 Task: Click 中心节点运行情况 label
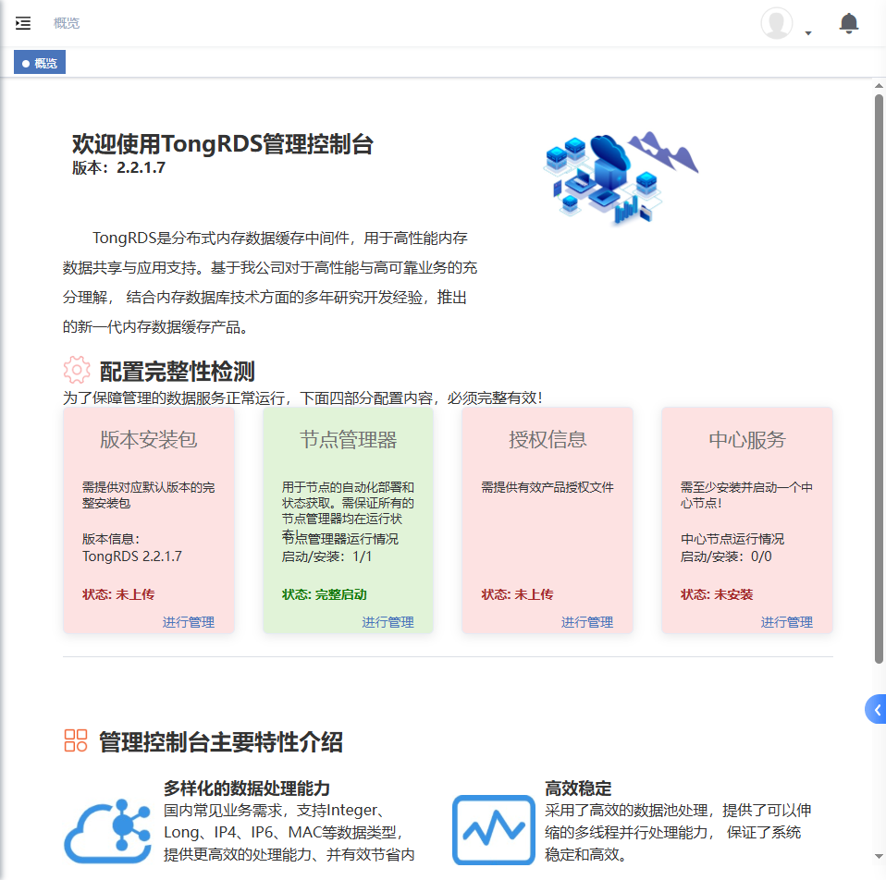(x=732, y=539)
